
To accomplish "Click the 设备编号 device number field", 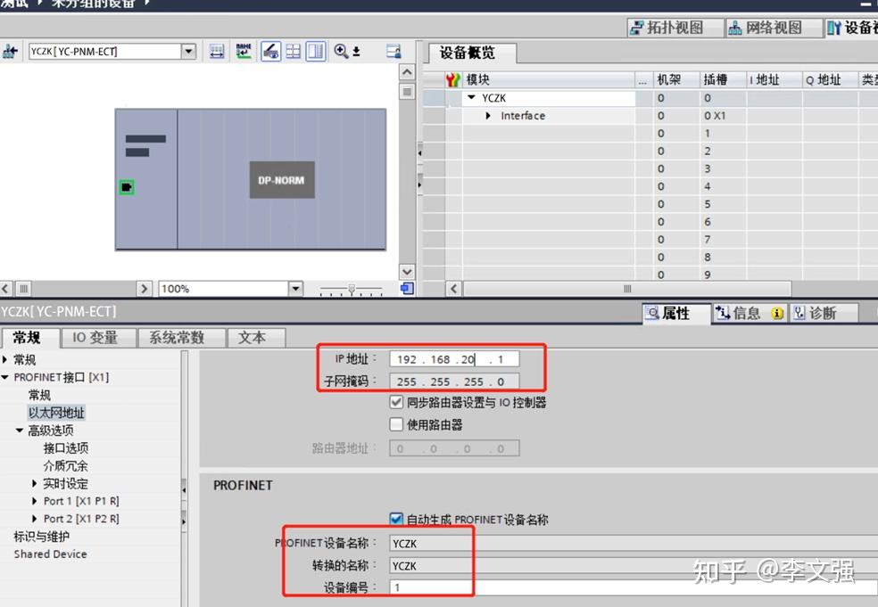I will (x=634, y=587).
